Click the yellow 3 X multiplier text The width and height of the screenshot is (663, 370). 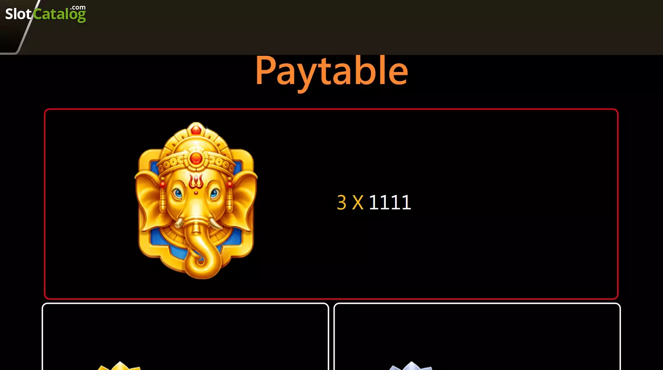[x=350, y=202]
